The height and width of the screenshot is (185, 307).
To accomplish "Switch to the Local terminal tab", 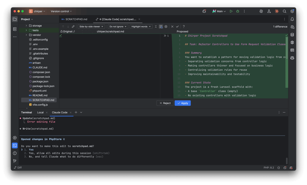I will point(40,113).
